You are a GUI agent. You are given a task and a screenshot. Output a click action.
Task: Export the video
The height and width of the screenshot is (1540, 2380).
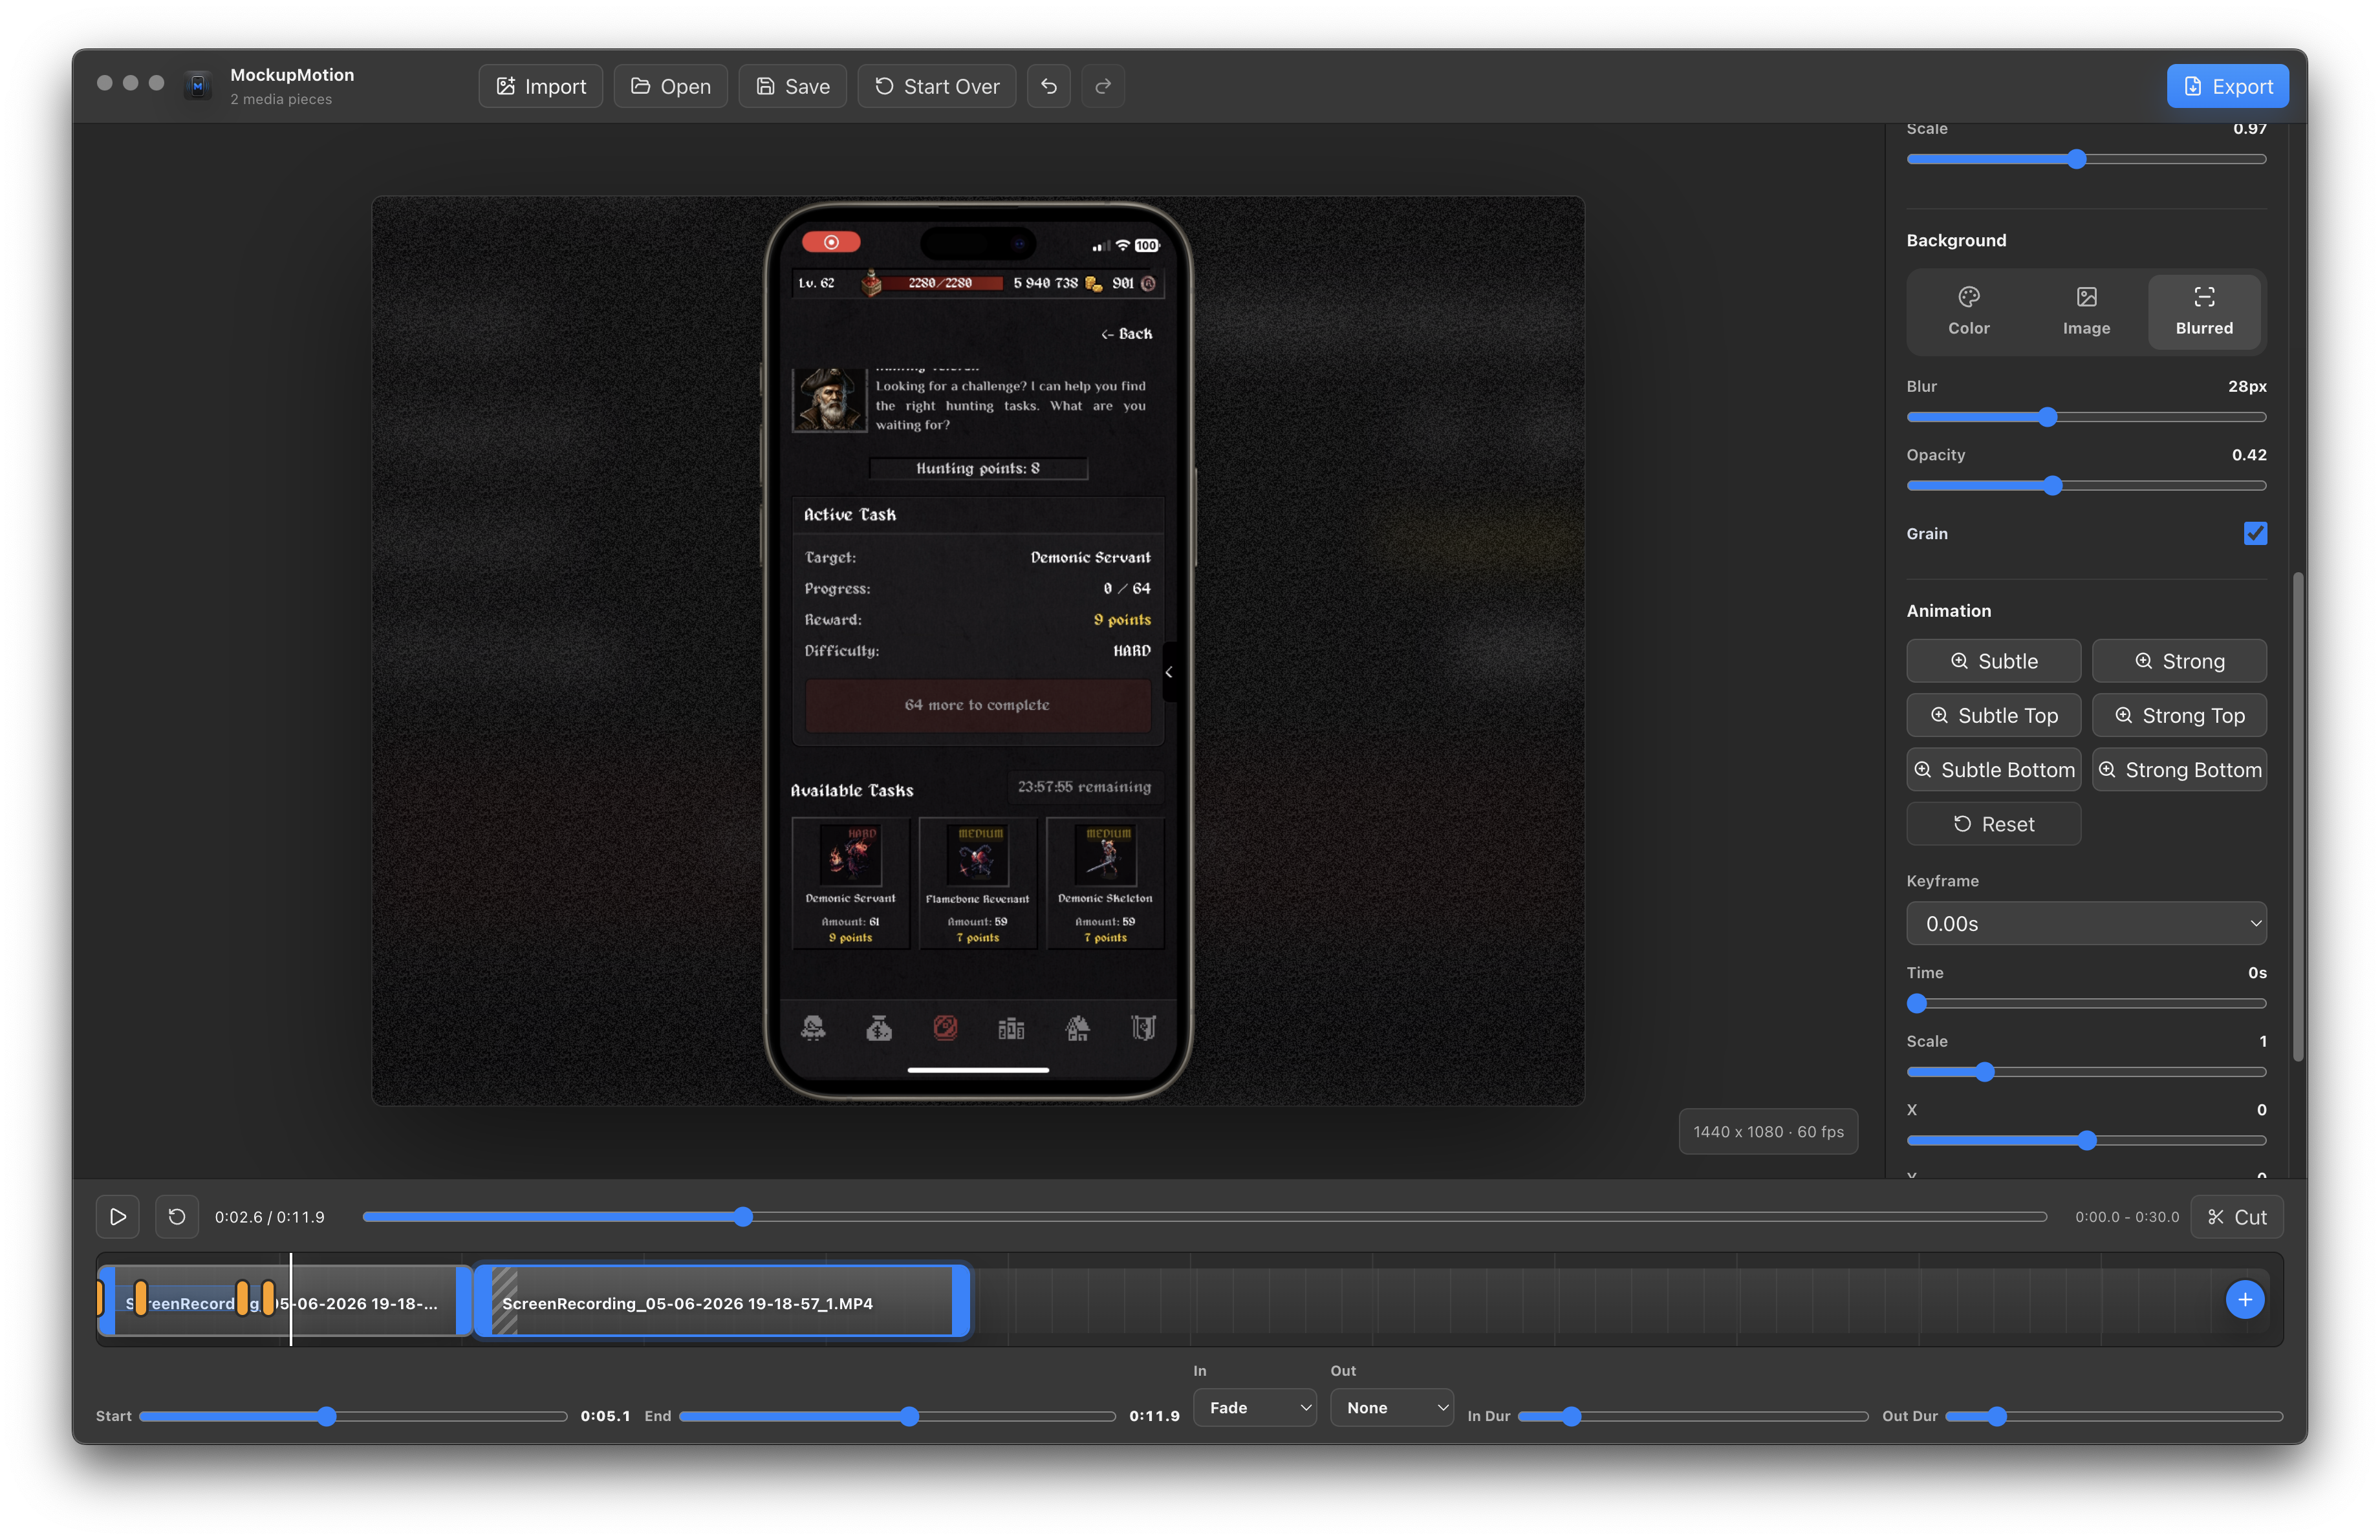[2227, 86]
